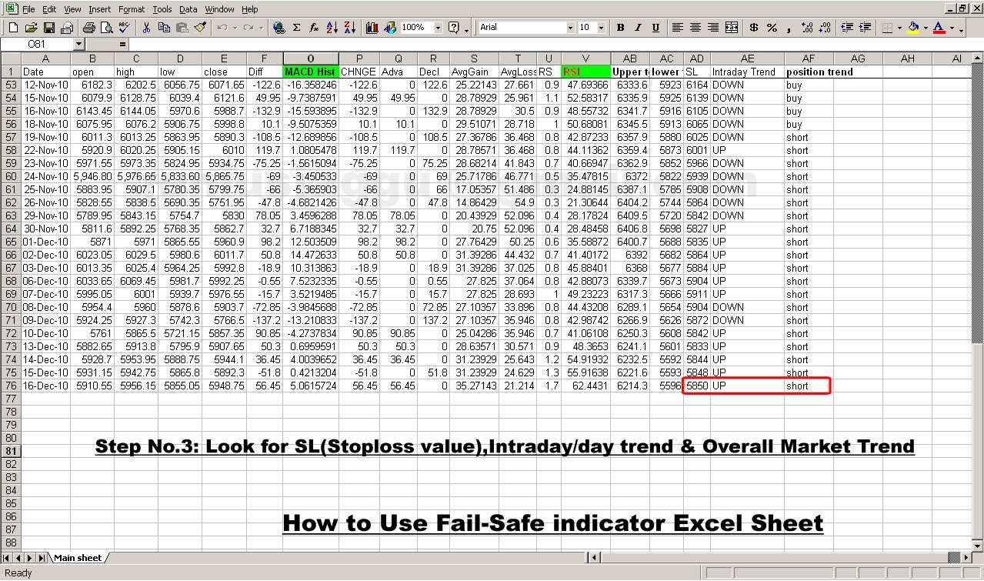Increase cell indent
Screen dimensions: 984x581
tap(865, 28)
